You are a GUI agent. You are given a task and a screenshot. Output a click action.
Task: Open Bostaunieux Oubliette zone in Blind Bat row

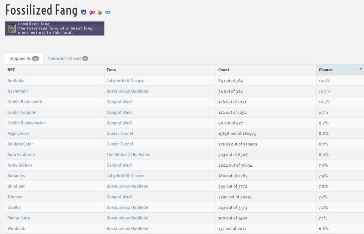[x=127, y=186]
